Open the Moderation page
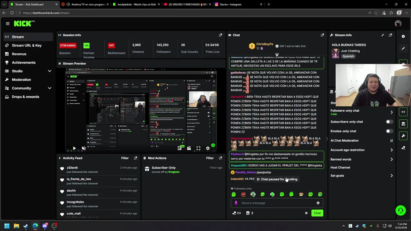 click(28, 80)
